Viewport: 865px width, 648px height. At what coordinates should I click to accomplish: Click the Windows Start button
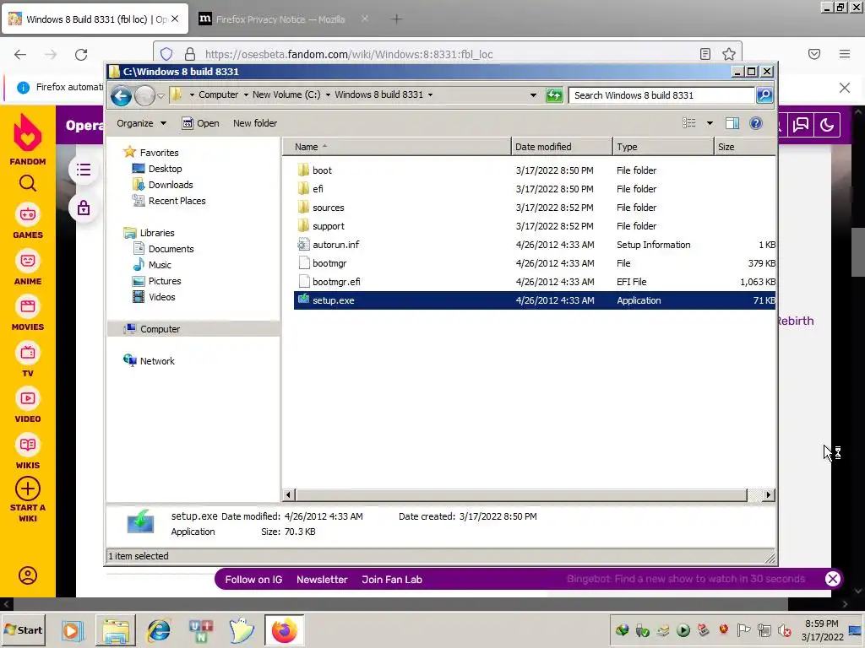(x=23, y=629)
